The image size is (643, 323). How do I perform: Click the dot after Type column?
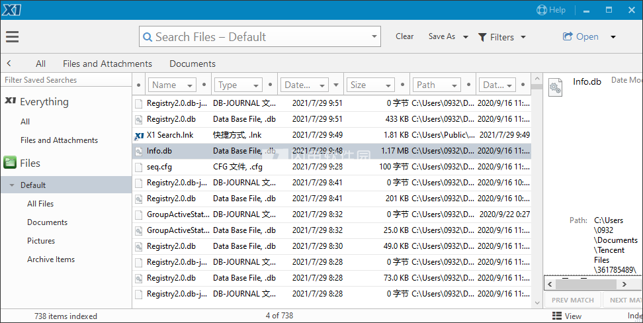[x=271, y=85]
